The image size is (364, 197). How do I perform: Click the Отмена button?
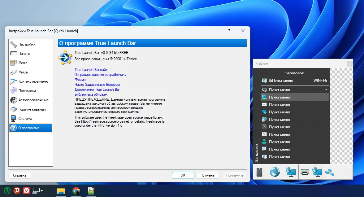click(x=208, y=175)
